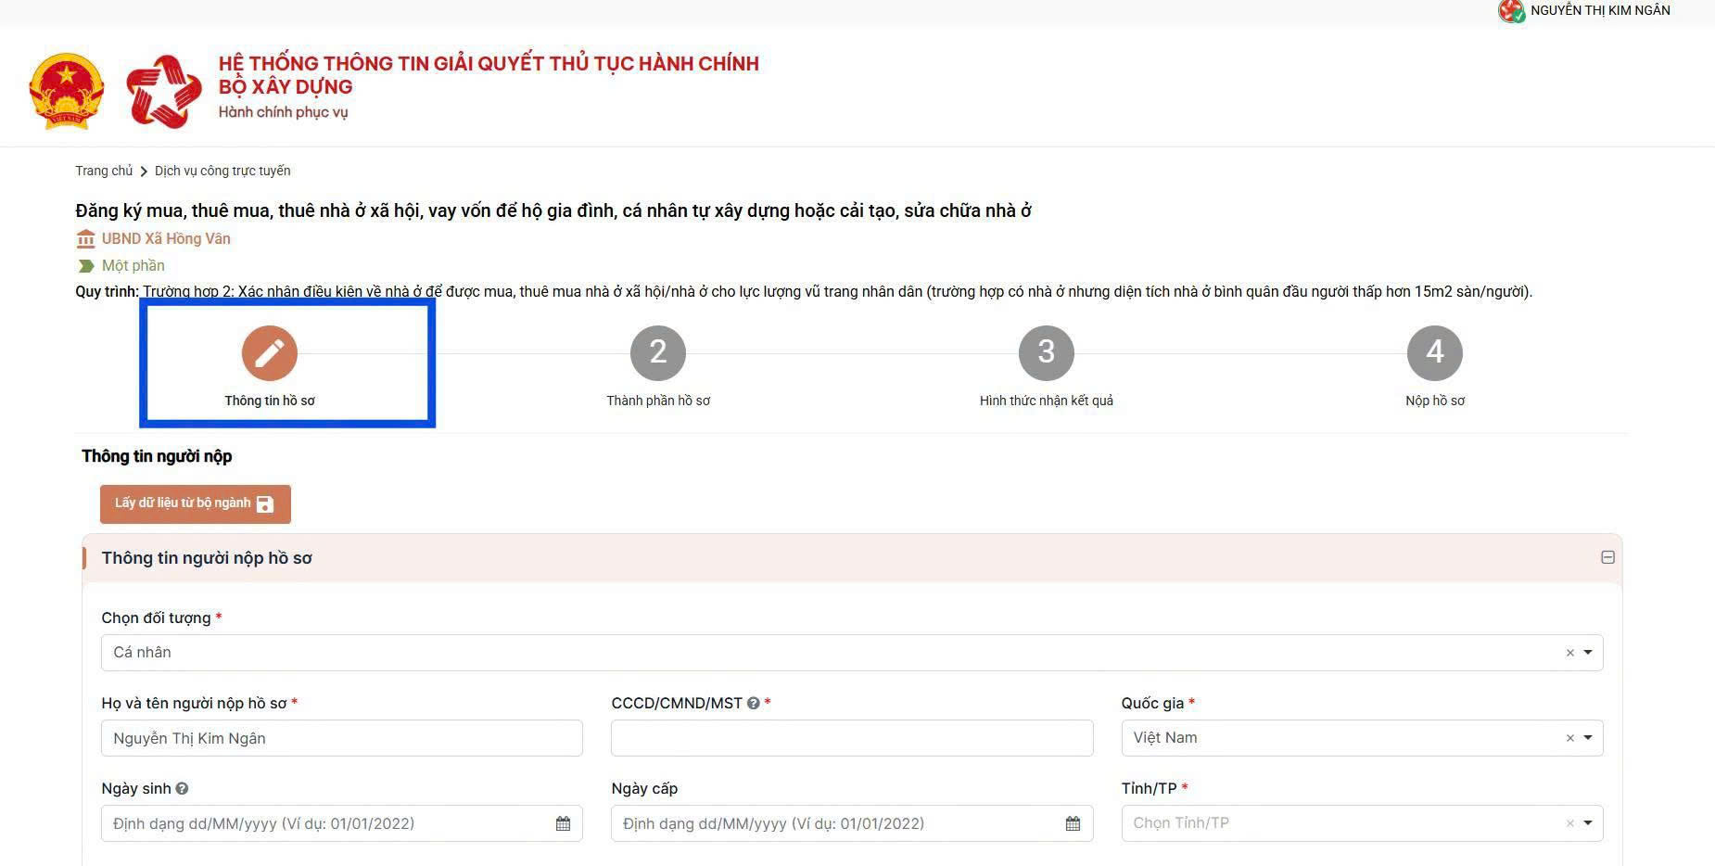Clear the Cá nhân selection with the x icon
This screenshot has height=866, width=1715.
[1570, 653]
